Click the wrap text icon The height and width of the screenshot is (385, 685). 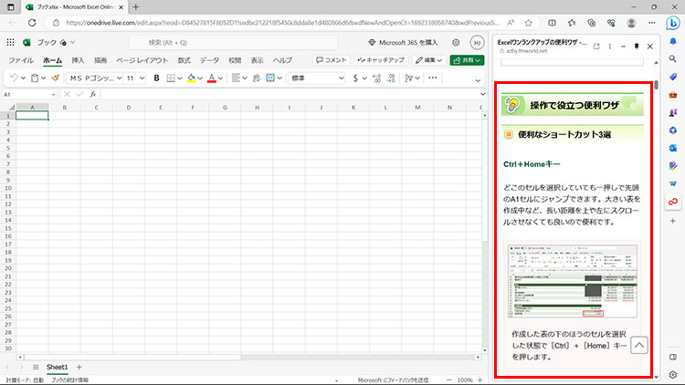(258, 78)
